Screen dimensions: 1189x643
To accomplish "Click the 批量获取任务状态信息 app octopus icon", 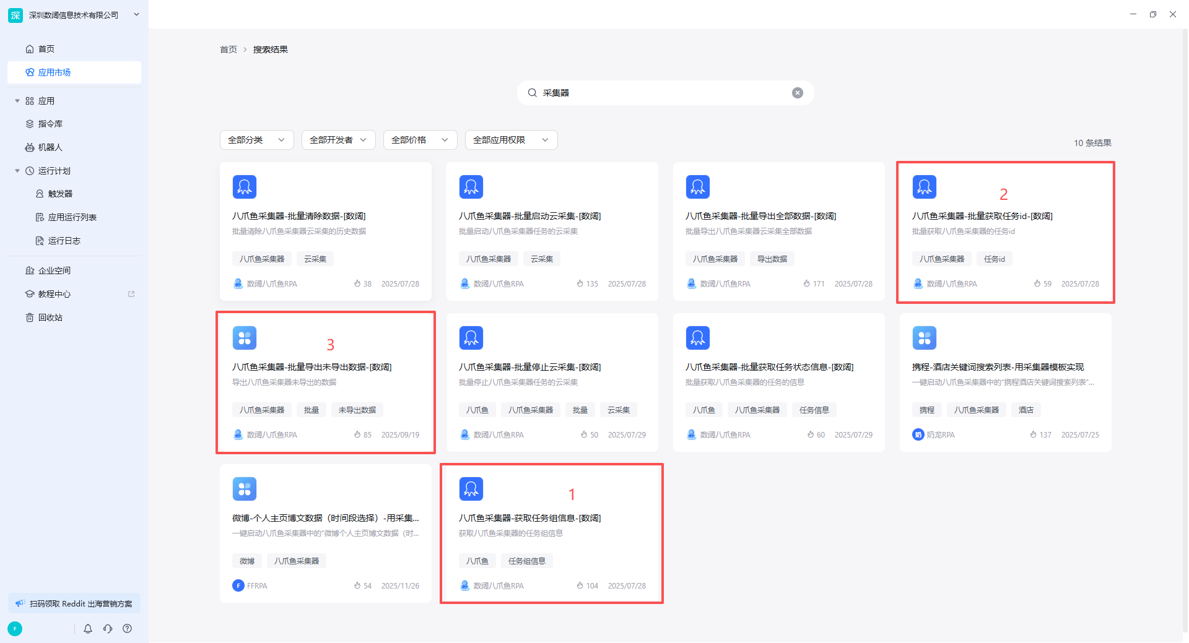I will (x=698, y=338).
